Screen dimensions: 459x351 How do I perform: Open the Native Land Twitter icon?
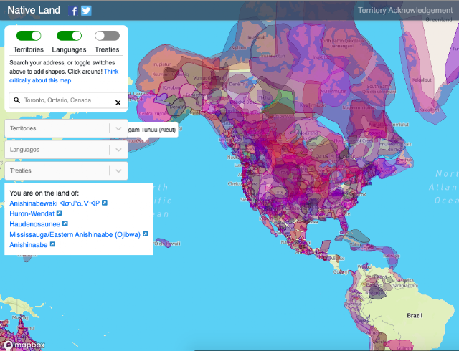[86, 11]
